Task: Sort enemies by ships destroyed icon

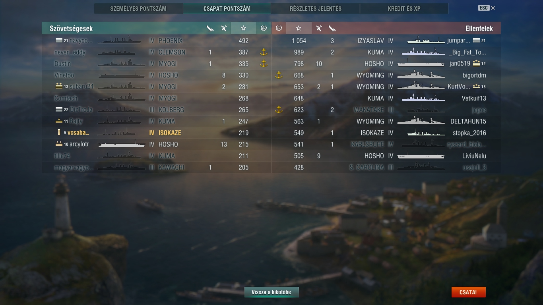Action: (x=332, y=28)
